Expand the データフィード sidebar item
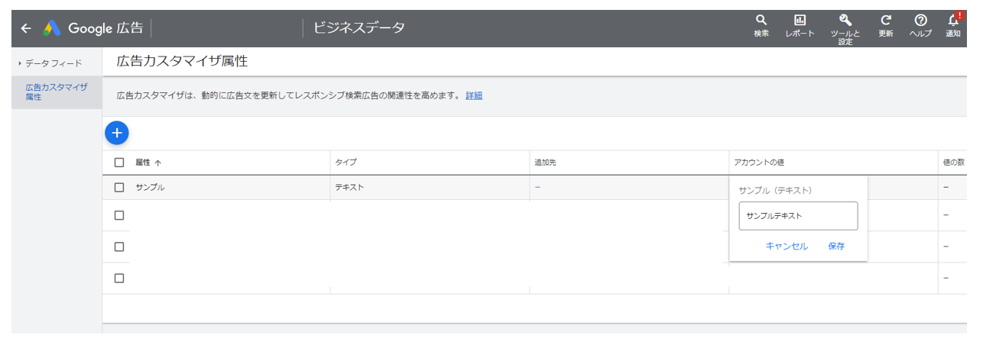This screenshot has width=983, height=351. (x=54, y=63)
